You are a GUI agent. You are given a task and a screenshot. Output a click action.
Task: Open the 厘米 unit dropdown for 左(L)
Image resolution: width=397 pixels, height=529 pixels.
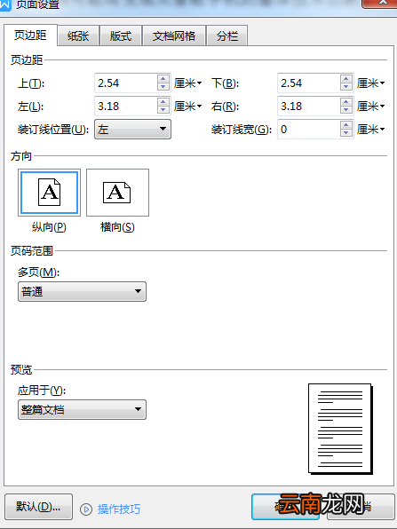188,107
